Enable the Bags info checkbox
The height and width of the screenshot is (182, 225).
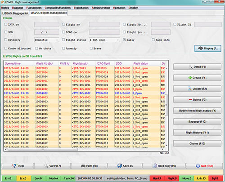click(x=153, y=40)
